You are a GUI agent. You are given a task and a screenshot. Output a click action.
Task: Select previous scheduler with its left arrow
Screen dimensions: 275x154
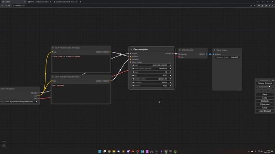(133, 82)
